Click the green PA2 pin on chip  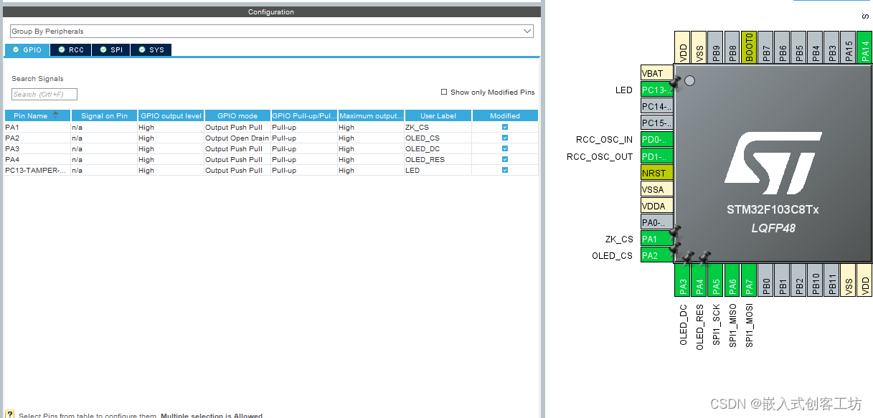(657, 255)
